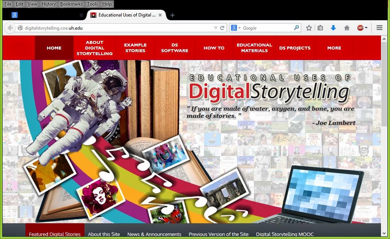
Task: Open the Edit menu
Action: click(19, 4)
